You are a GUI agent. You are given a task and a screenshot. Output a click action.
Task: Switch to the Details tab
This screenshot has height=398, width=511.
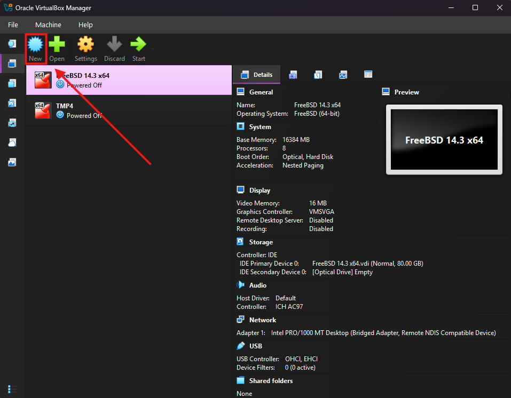(256, 75)
